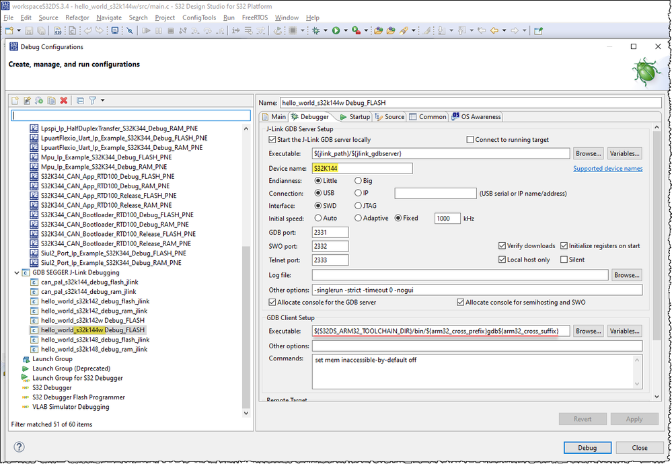Image resolution: width=672 pixels, height=464 pixels.
Task: Click Skip All Breakpoints toolbar icon
Action: pyautogui.click(x=129, y=30)
